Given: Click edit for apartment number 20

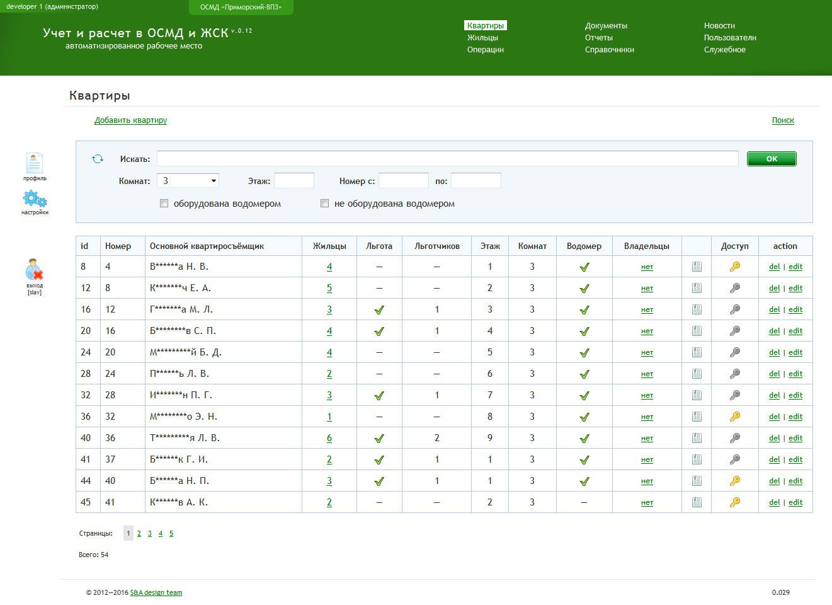Looking at the screenshot, I should [795, 352].
